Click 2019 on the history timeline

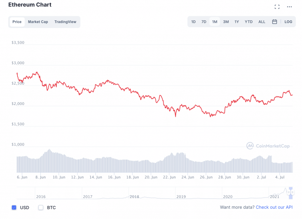(x=181, y=197)
